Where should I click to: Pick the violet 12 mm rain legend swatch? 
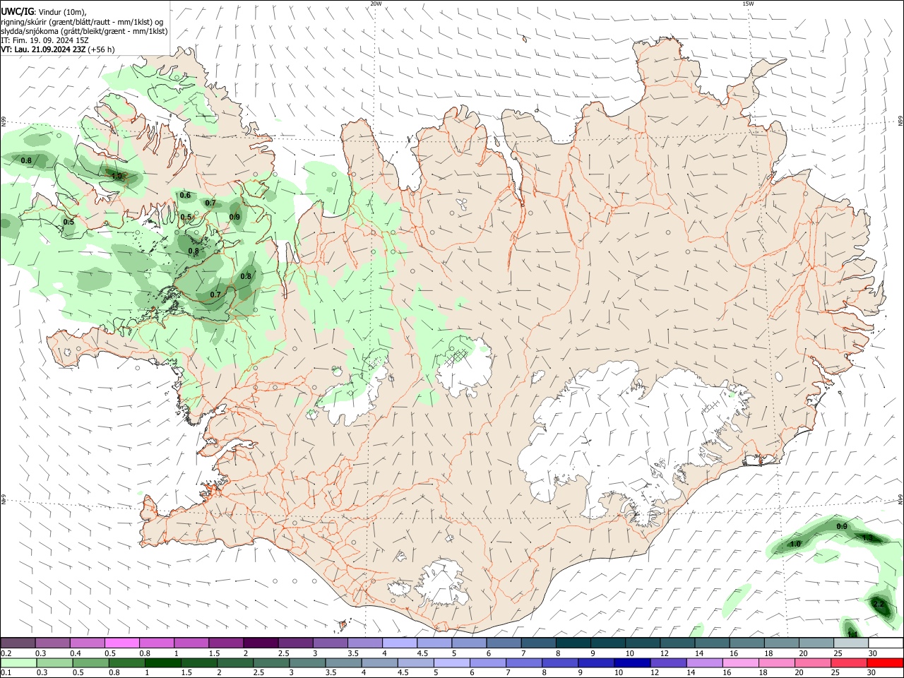click(x=668, y=662)
